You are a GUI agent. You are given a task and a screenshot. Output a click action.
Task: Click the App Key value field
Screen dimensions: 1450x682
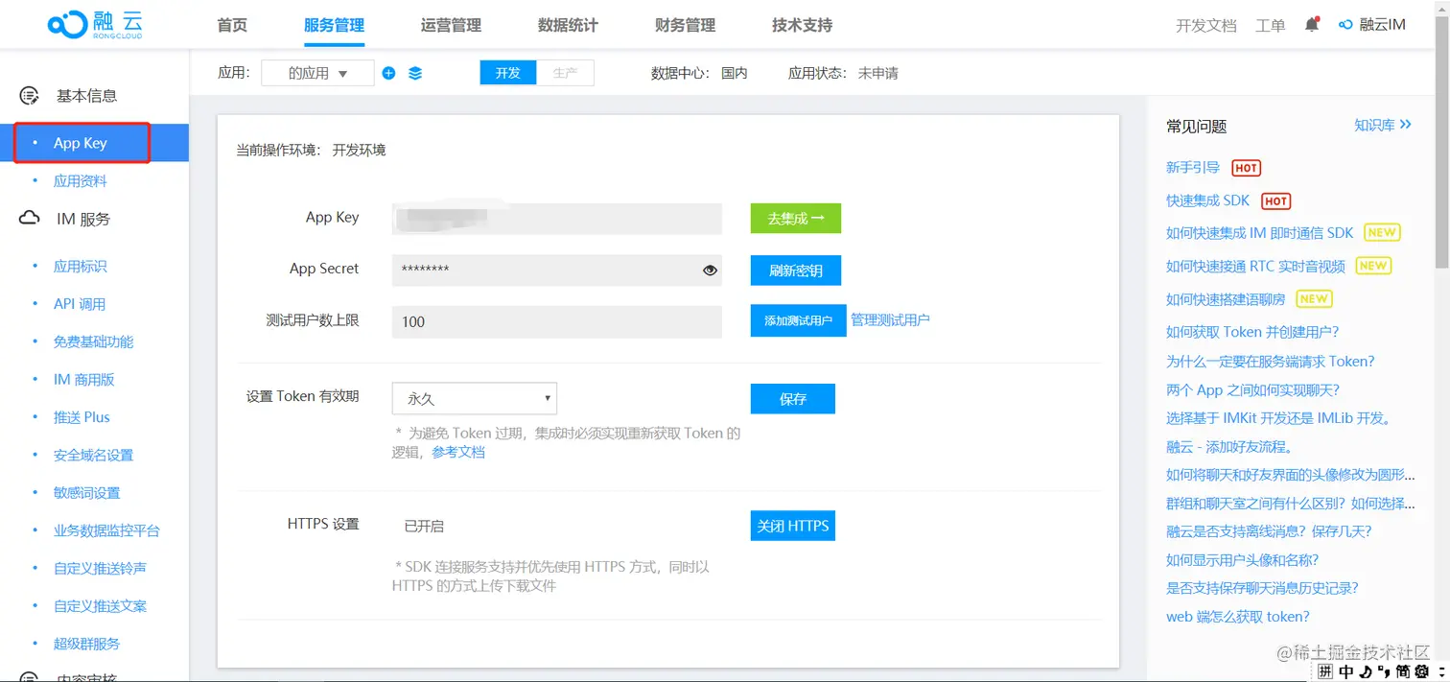pos(556,219)
